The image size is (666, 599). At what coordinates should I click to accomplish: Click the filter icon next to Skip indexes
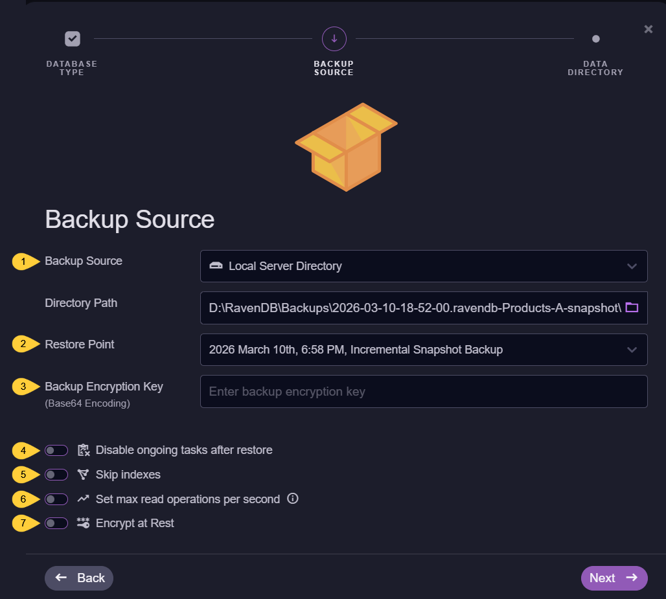coord(83,474)
